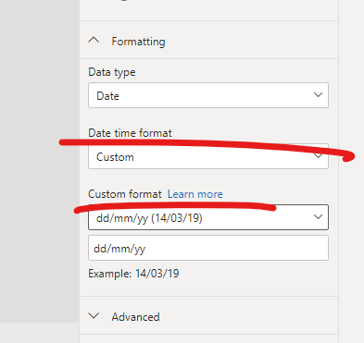Click the Formatting section heading text
This screenshot has width=364, height=343.
[x=138, y=42]
